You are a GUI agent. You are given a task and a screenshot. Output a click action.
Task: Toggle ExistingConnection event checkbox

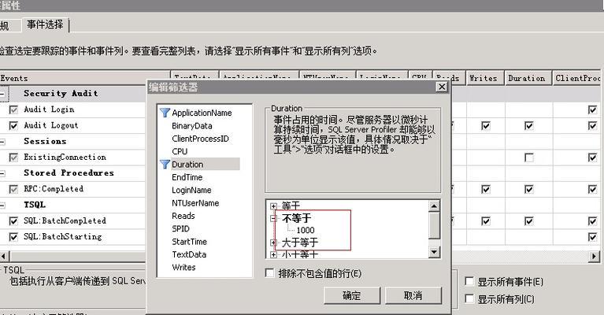[x=13, y=157]
